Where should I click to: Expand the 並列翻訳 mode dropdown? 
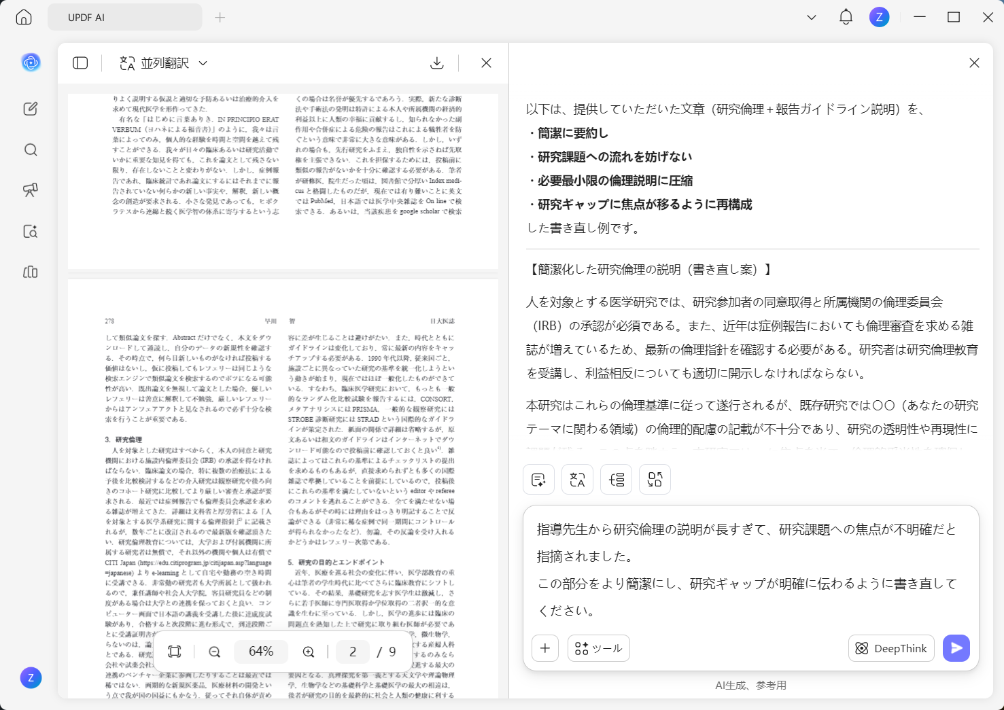[203, 63]
